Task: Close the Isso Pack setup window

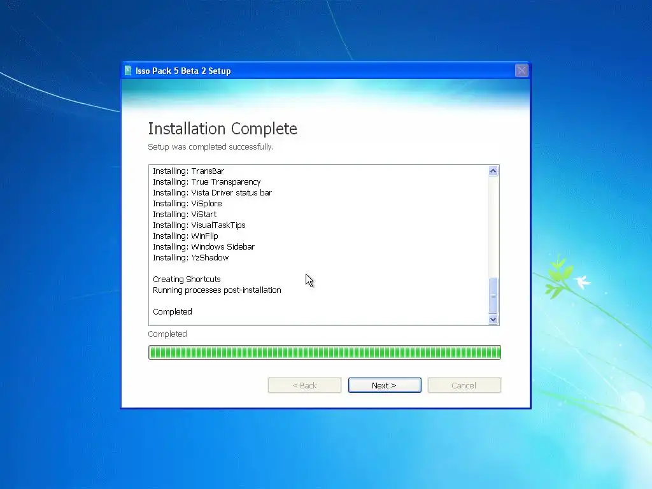Action: pos(521,71)
